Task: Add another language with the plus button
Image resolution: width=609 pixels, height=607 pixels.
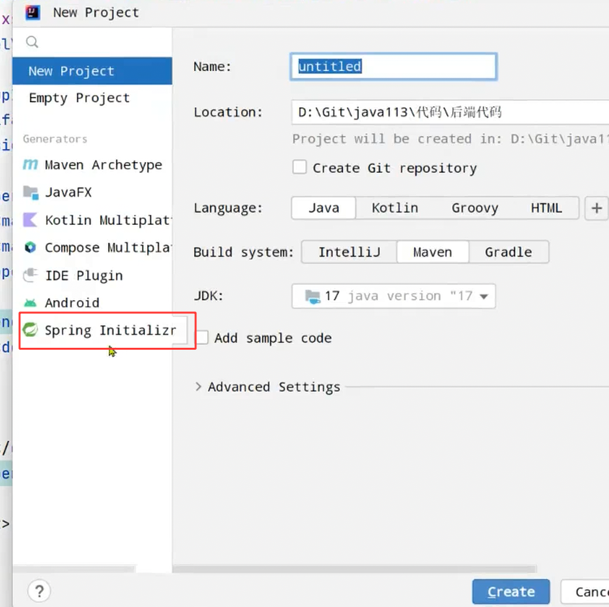Action: click(x=597, y=208)
